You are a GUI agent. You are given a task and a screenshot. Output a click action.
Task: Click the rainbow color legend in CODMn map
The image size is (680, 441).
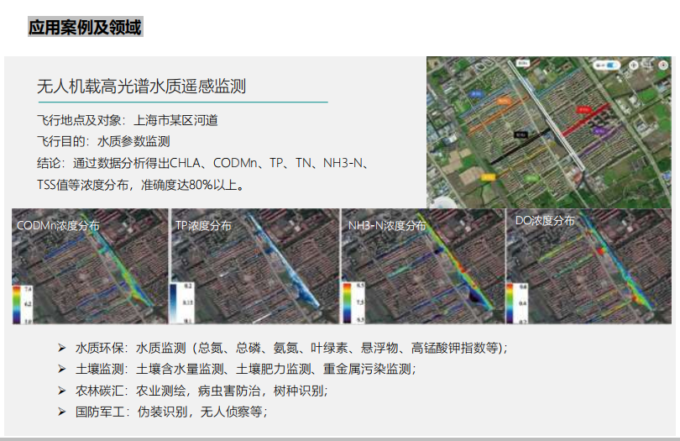(x=17, y=305)
